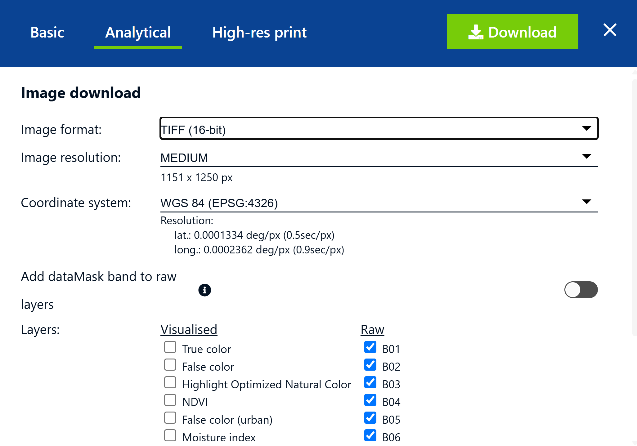
Task: Open the High-res print tab
Action: tap(259, 32)
